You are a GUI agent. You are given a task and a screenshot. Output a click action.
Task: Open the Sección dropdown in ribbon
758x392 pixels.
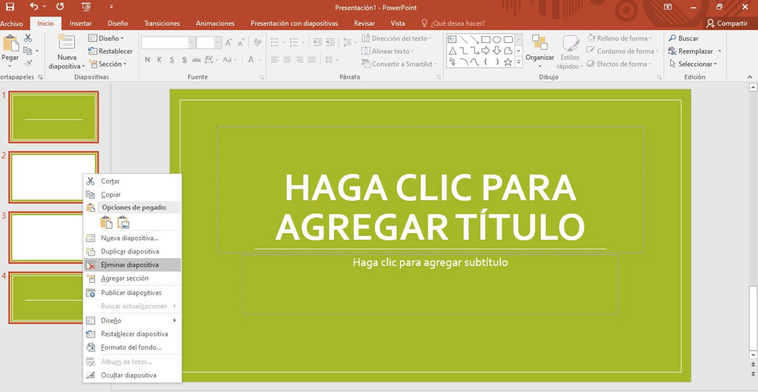[x=107, y=64]
